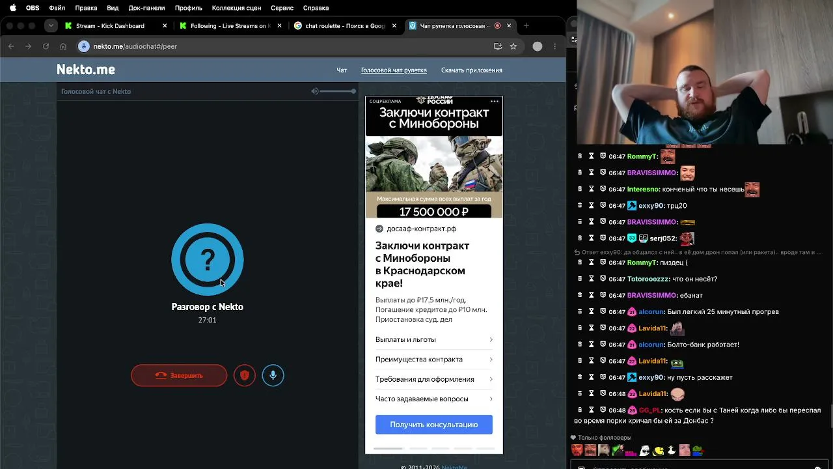
Task: Insert the white duck emote from emote bar
Action: [x=670, y=450]
